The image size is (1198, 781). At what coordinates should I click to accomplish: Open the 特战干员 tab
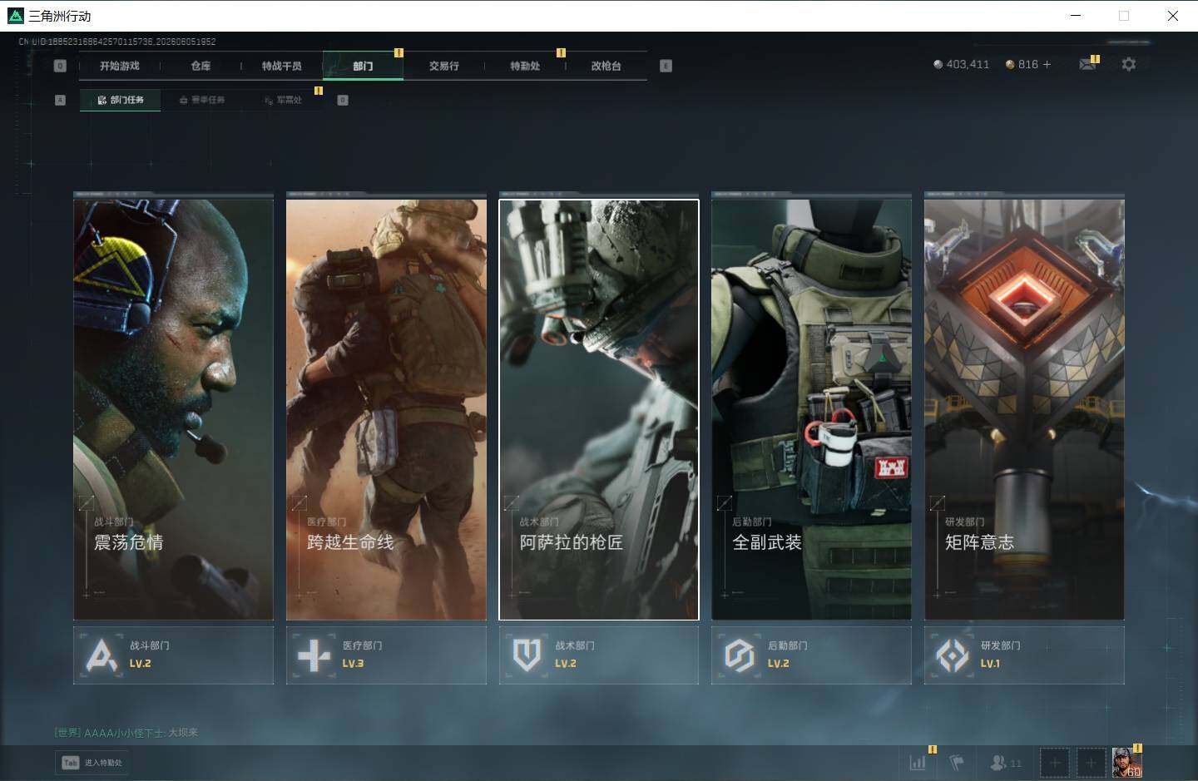[281, 66]
